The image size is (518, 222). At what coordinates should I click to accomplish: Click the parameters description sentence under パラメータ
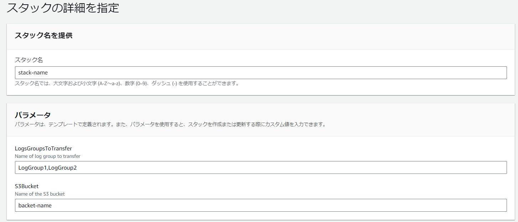(170, 125)
